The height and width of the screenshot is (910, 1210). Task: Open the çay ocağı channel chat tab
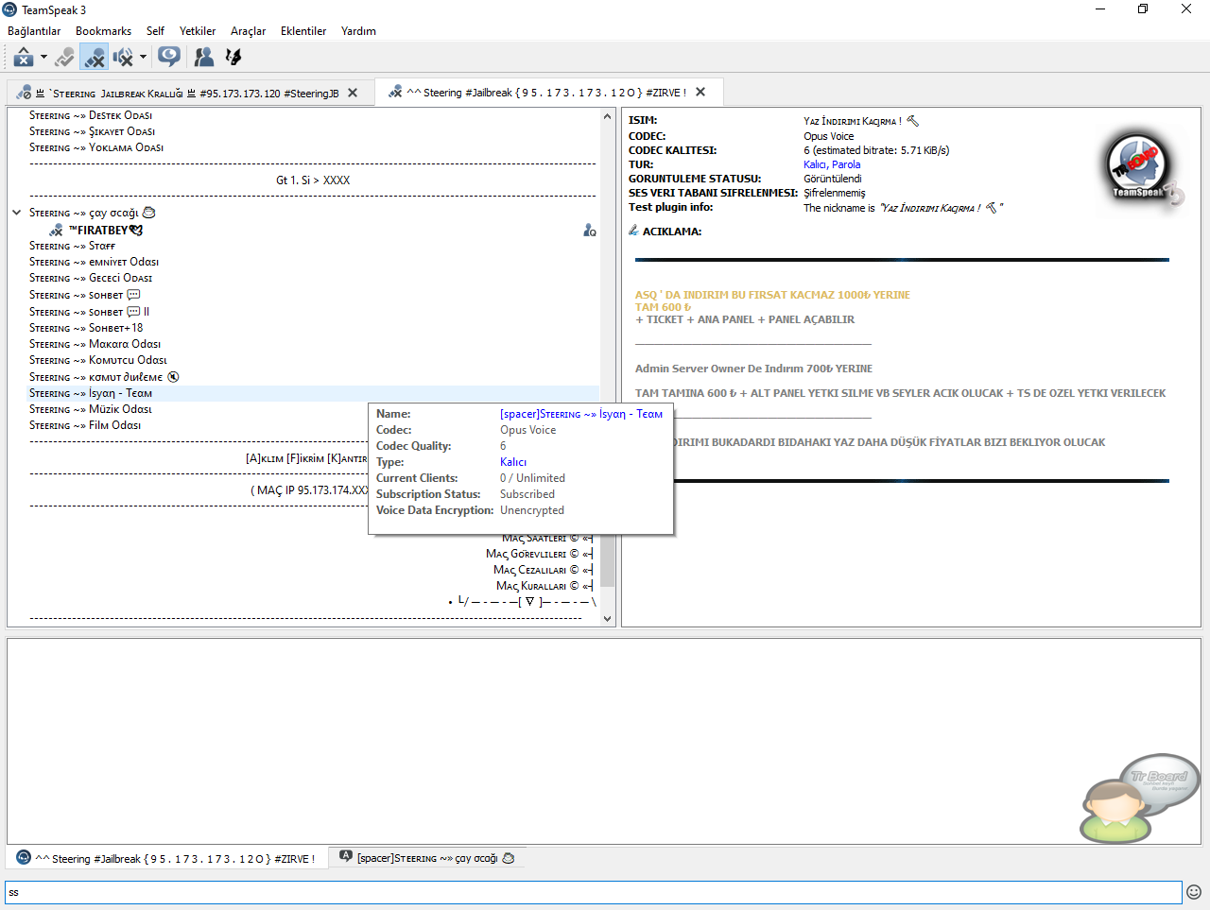(x=427, y=858)
